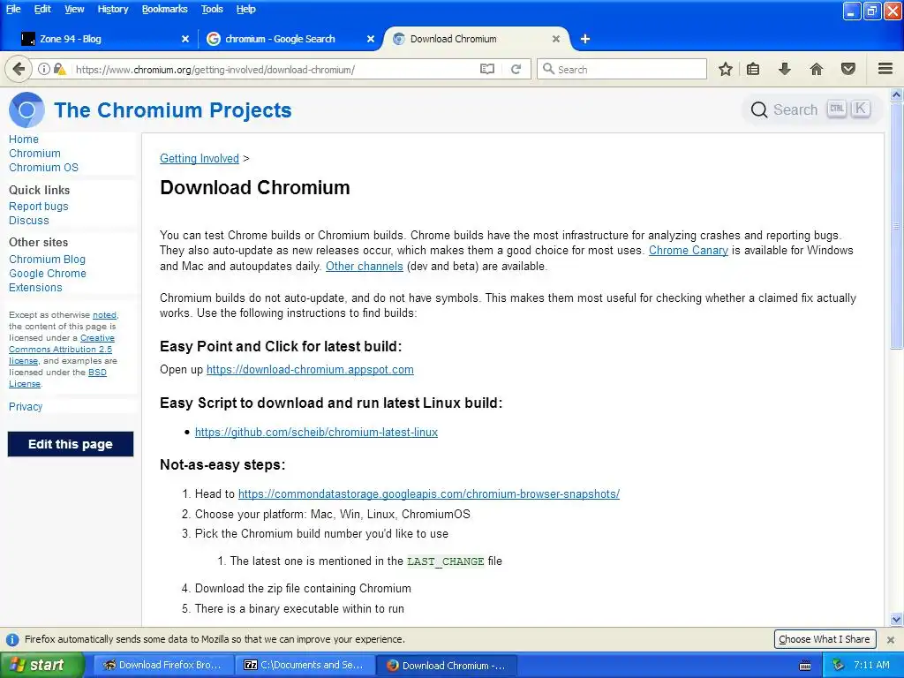Bookmark this page with the star icon
Image resolution: width=904 pixels, height=678 pixels.
[726, 69]
